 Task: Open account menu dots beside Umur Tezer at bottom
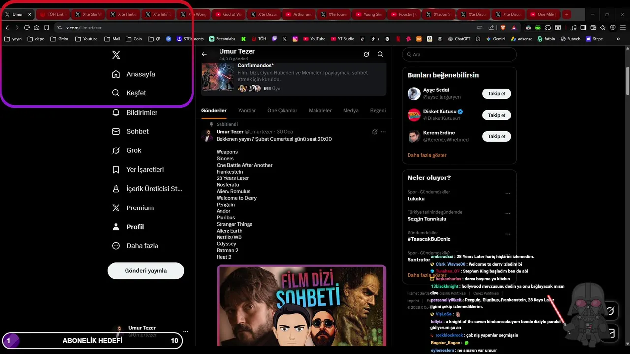pyautogui.click(x=186, y=331)
